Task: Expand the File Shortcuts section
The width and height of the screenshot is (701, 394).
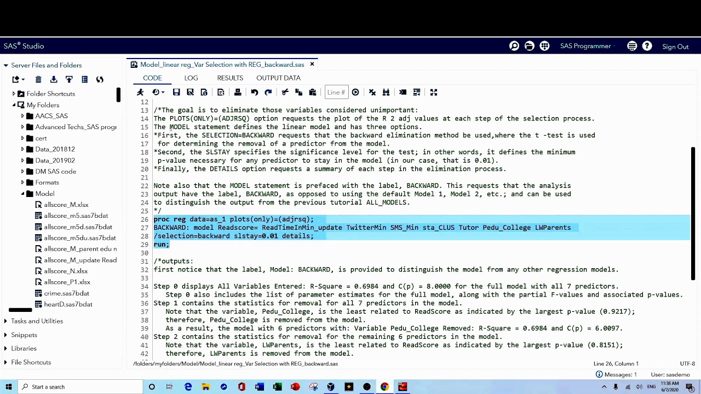Action: (x=5, y=362)
